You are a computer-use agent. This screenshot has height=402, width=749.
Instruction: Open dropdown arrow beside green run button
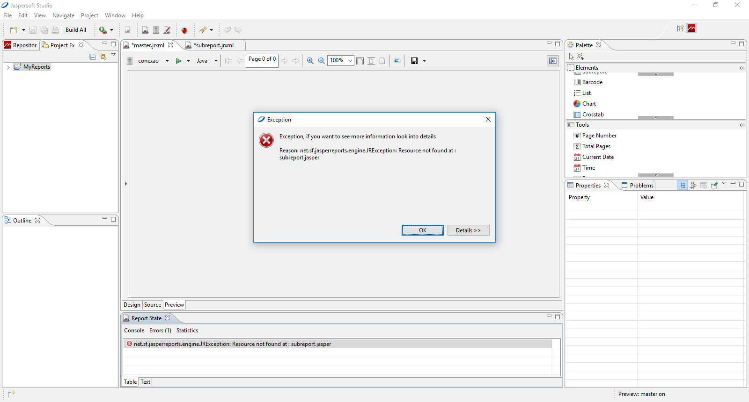pyautogui.click(x=188, y=61)
